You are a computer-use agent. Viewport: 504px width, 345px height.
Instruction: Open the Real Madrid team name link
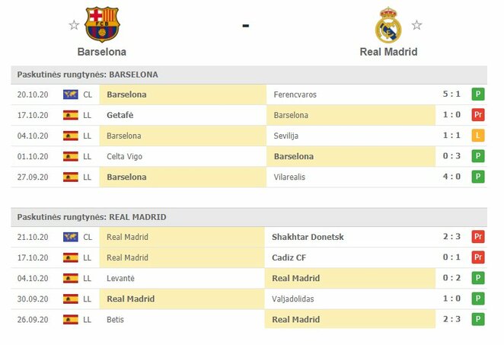388,52
